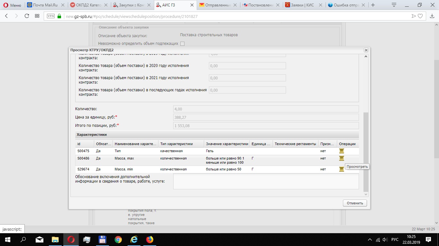Screen dimensions: 439x246
Task: View characteristic 500486 with the scroll icon
Action: click(x=342, y=158)
